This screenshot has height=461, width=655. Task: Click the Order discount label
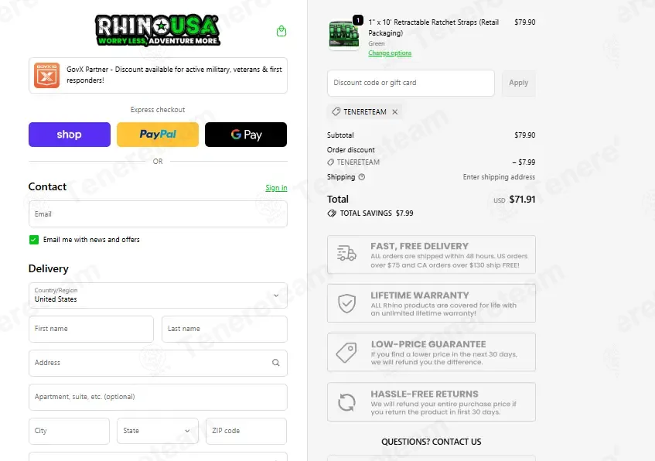(x=351, y=150)
